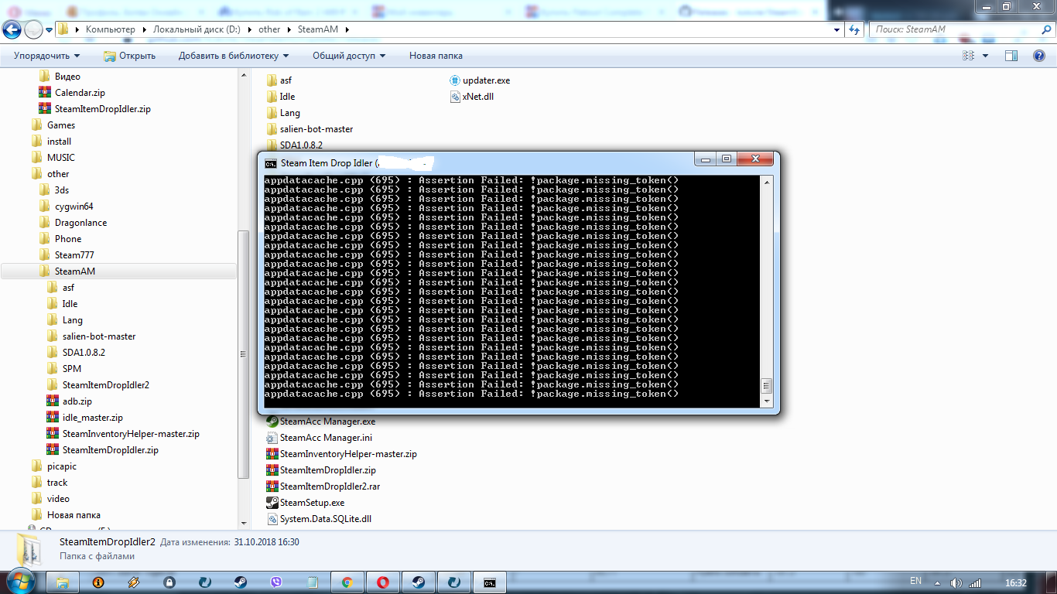Select the 3ds folder in the tree
Image resolution: width=1057 pixels, height=594 pixels.
[x=53, y=190]
